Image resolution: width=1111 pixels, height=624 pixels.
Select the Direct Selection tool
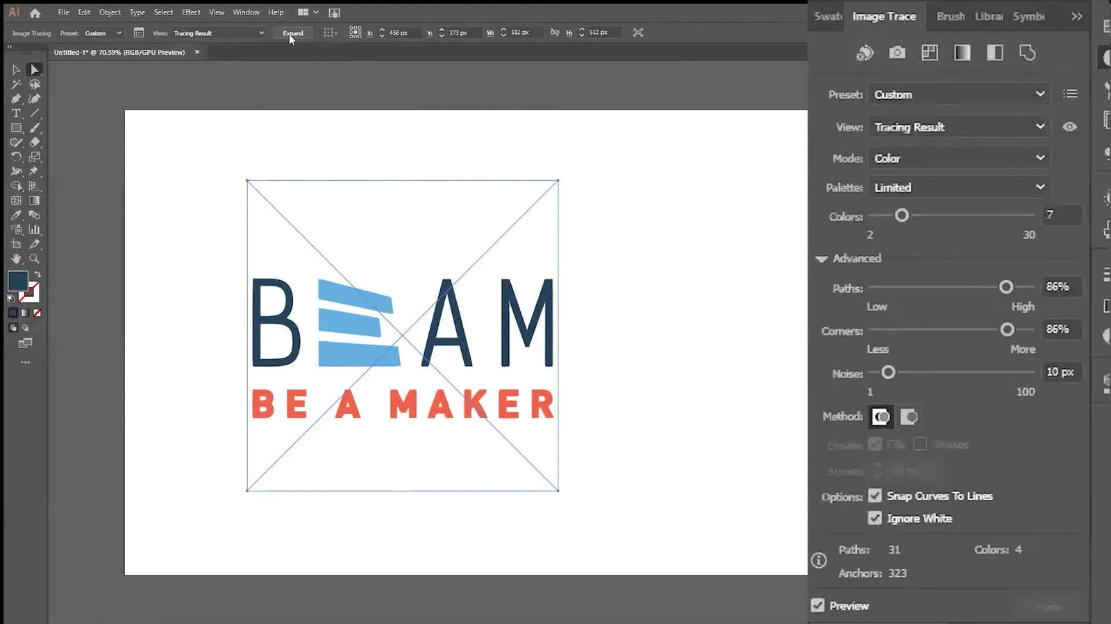pyautogui.click(x=34, y=69)
